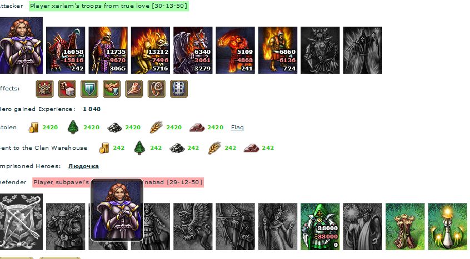Click the blue shield effect icon
The width and height of the screenshot is (470, 259).
pos(89,89)
